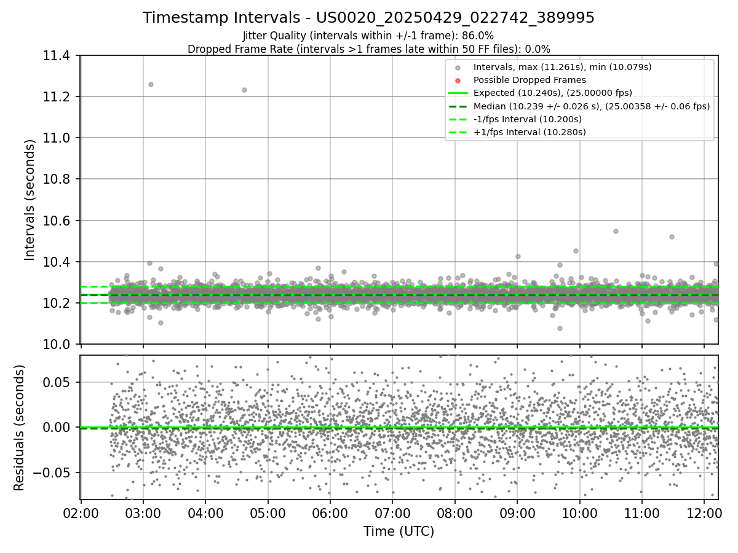Select legend text '-1/fps Interval (10.200s)'

pyautogui.click(x=528, y=119)
